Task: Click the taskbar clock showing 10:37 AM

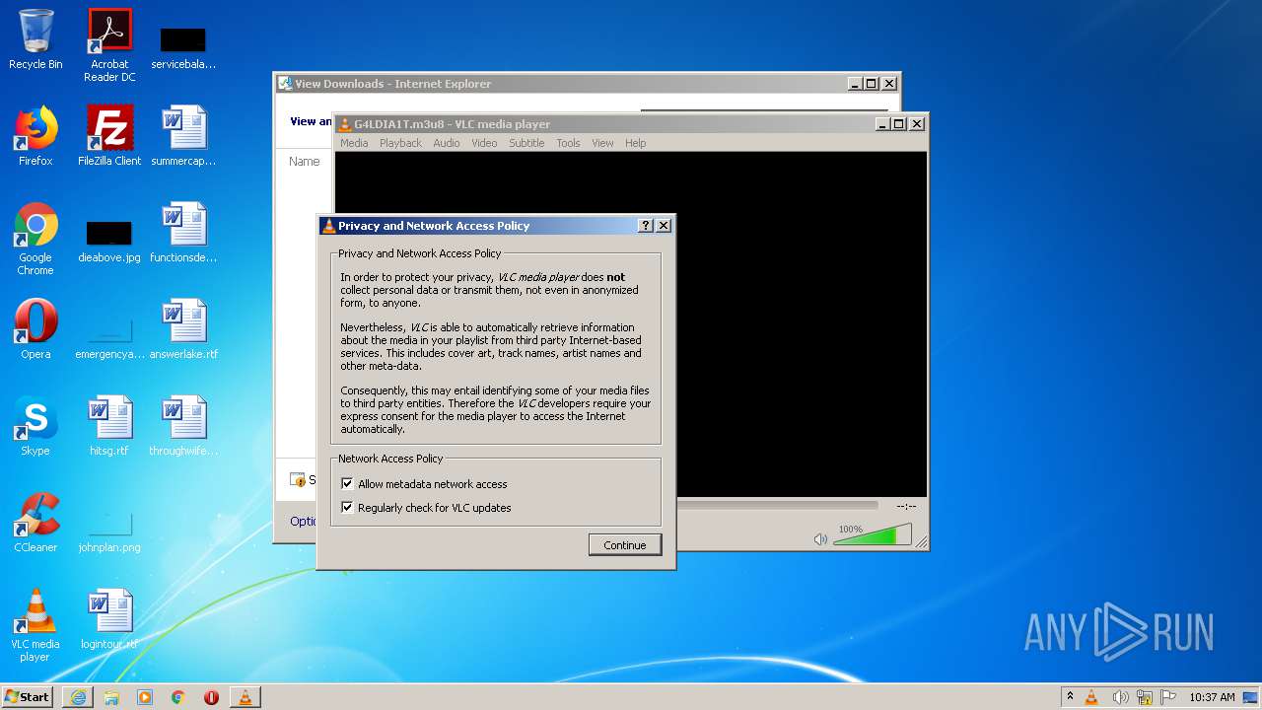Action: coord(1212,697)
